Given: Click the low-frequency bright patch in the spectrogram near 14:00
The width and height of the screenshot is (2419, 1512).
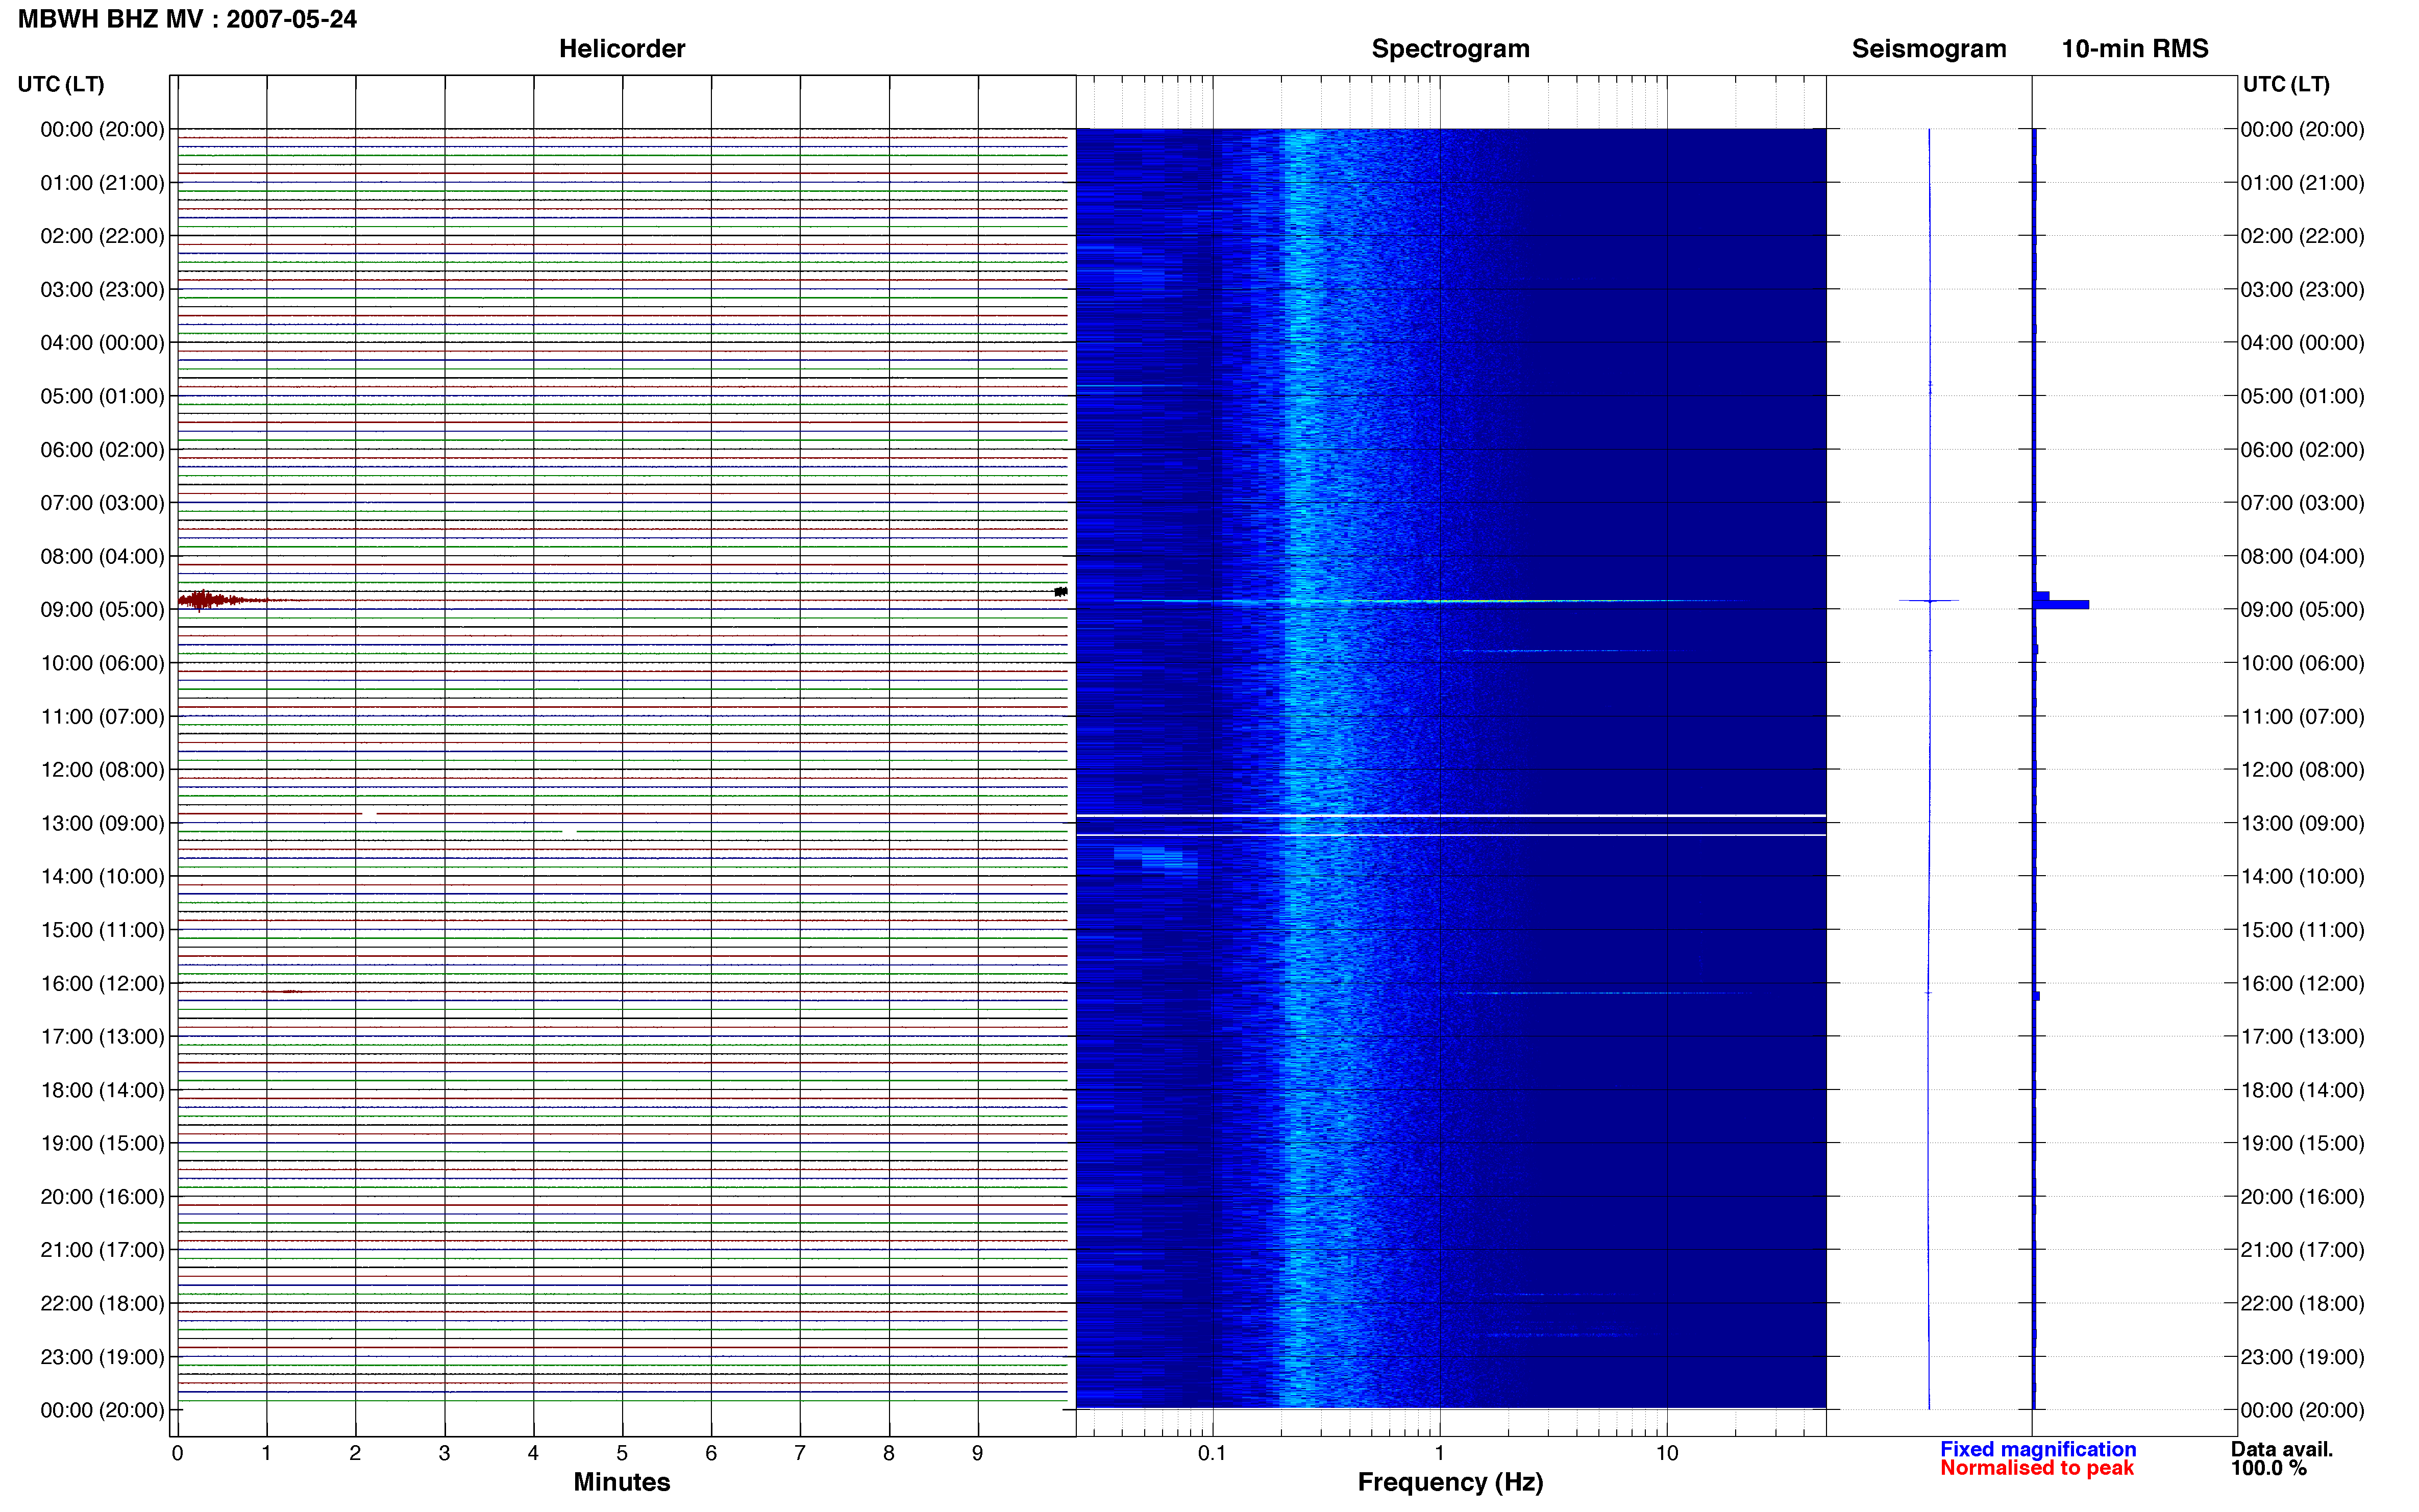Looking at the screenshot, I should [x=1155, y=861].
